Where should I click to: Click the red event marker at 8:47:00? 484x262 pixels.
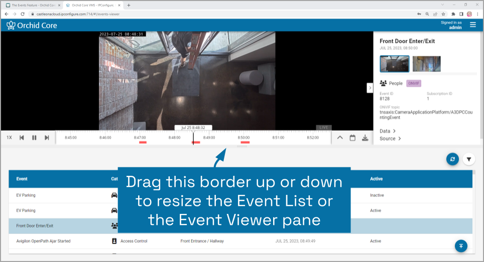pos(143,142)
